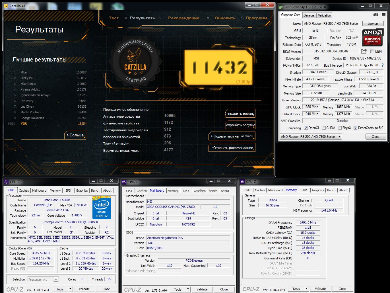Open the Тест tab in Catzilla
Image resolution: width=390 pixels, height=293 pixels.
point(114,18)
